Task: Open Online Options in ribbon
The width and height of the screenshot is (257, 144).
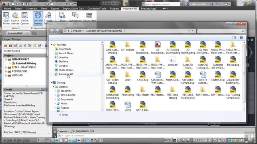Action: (x=25, y=18)
